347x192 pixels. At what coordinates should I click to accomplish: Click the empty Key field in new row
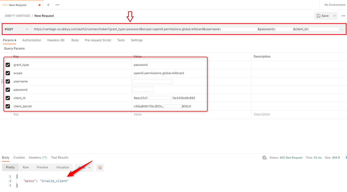71,114
